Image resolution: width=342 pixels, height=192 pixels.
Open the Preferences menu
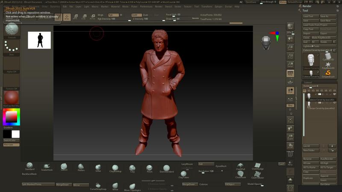click(x=146, y=7)
